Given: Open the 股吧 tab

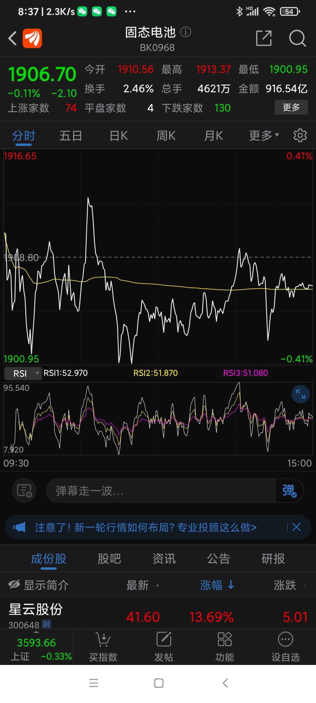Looking at the screenshot, I should pos(109,559).
